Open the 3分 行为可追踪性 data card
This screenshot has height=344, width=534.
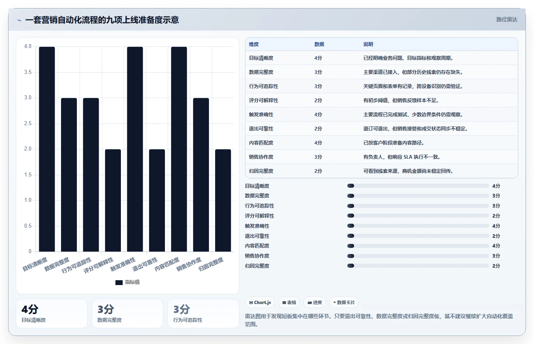coord(203,313)
